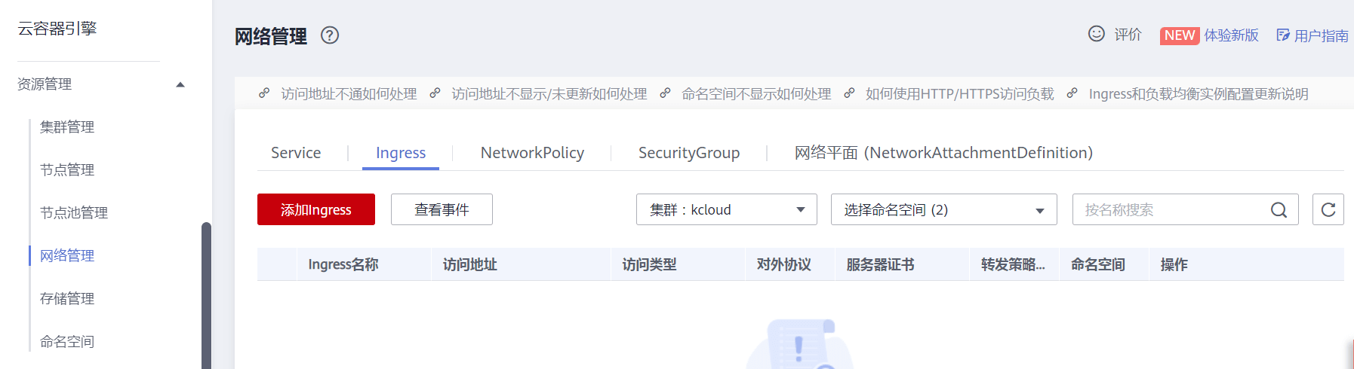The image size is (1354, 369).
Task: Click the help question-mark icon beside 网络管理
Action: [x=330, y=35]
